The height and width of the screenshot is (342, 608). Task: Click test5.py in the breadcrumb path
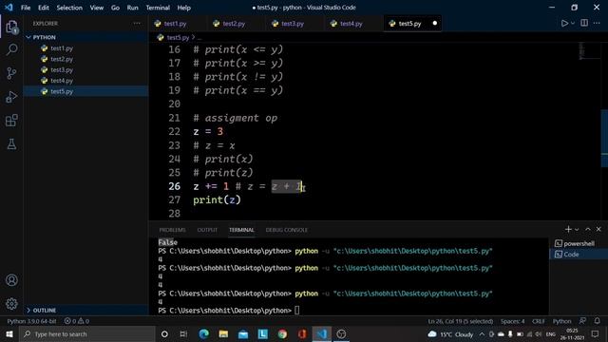178,38
